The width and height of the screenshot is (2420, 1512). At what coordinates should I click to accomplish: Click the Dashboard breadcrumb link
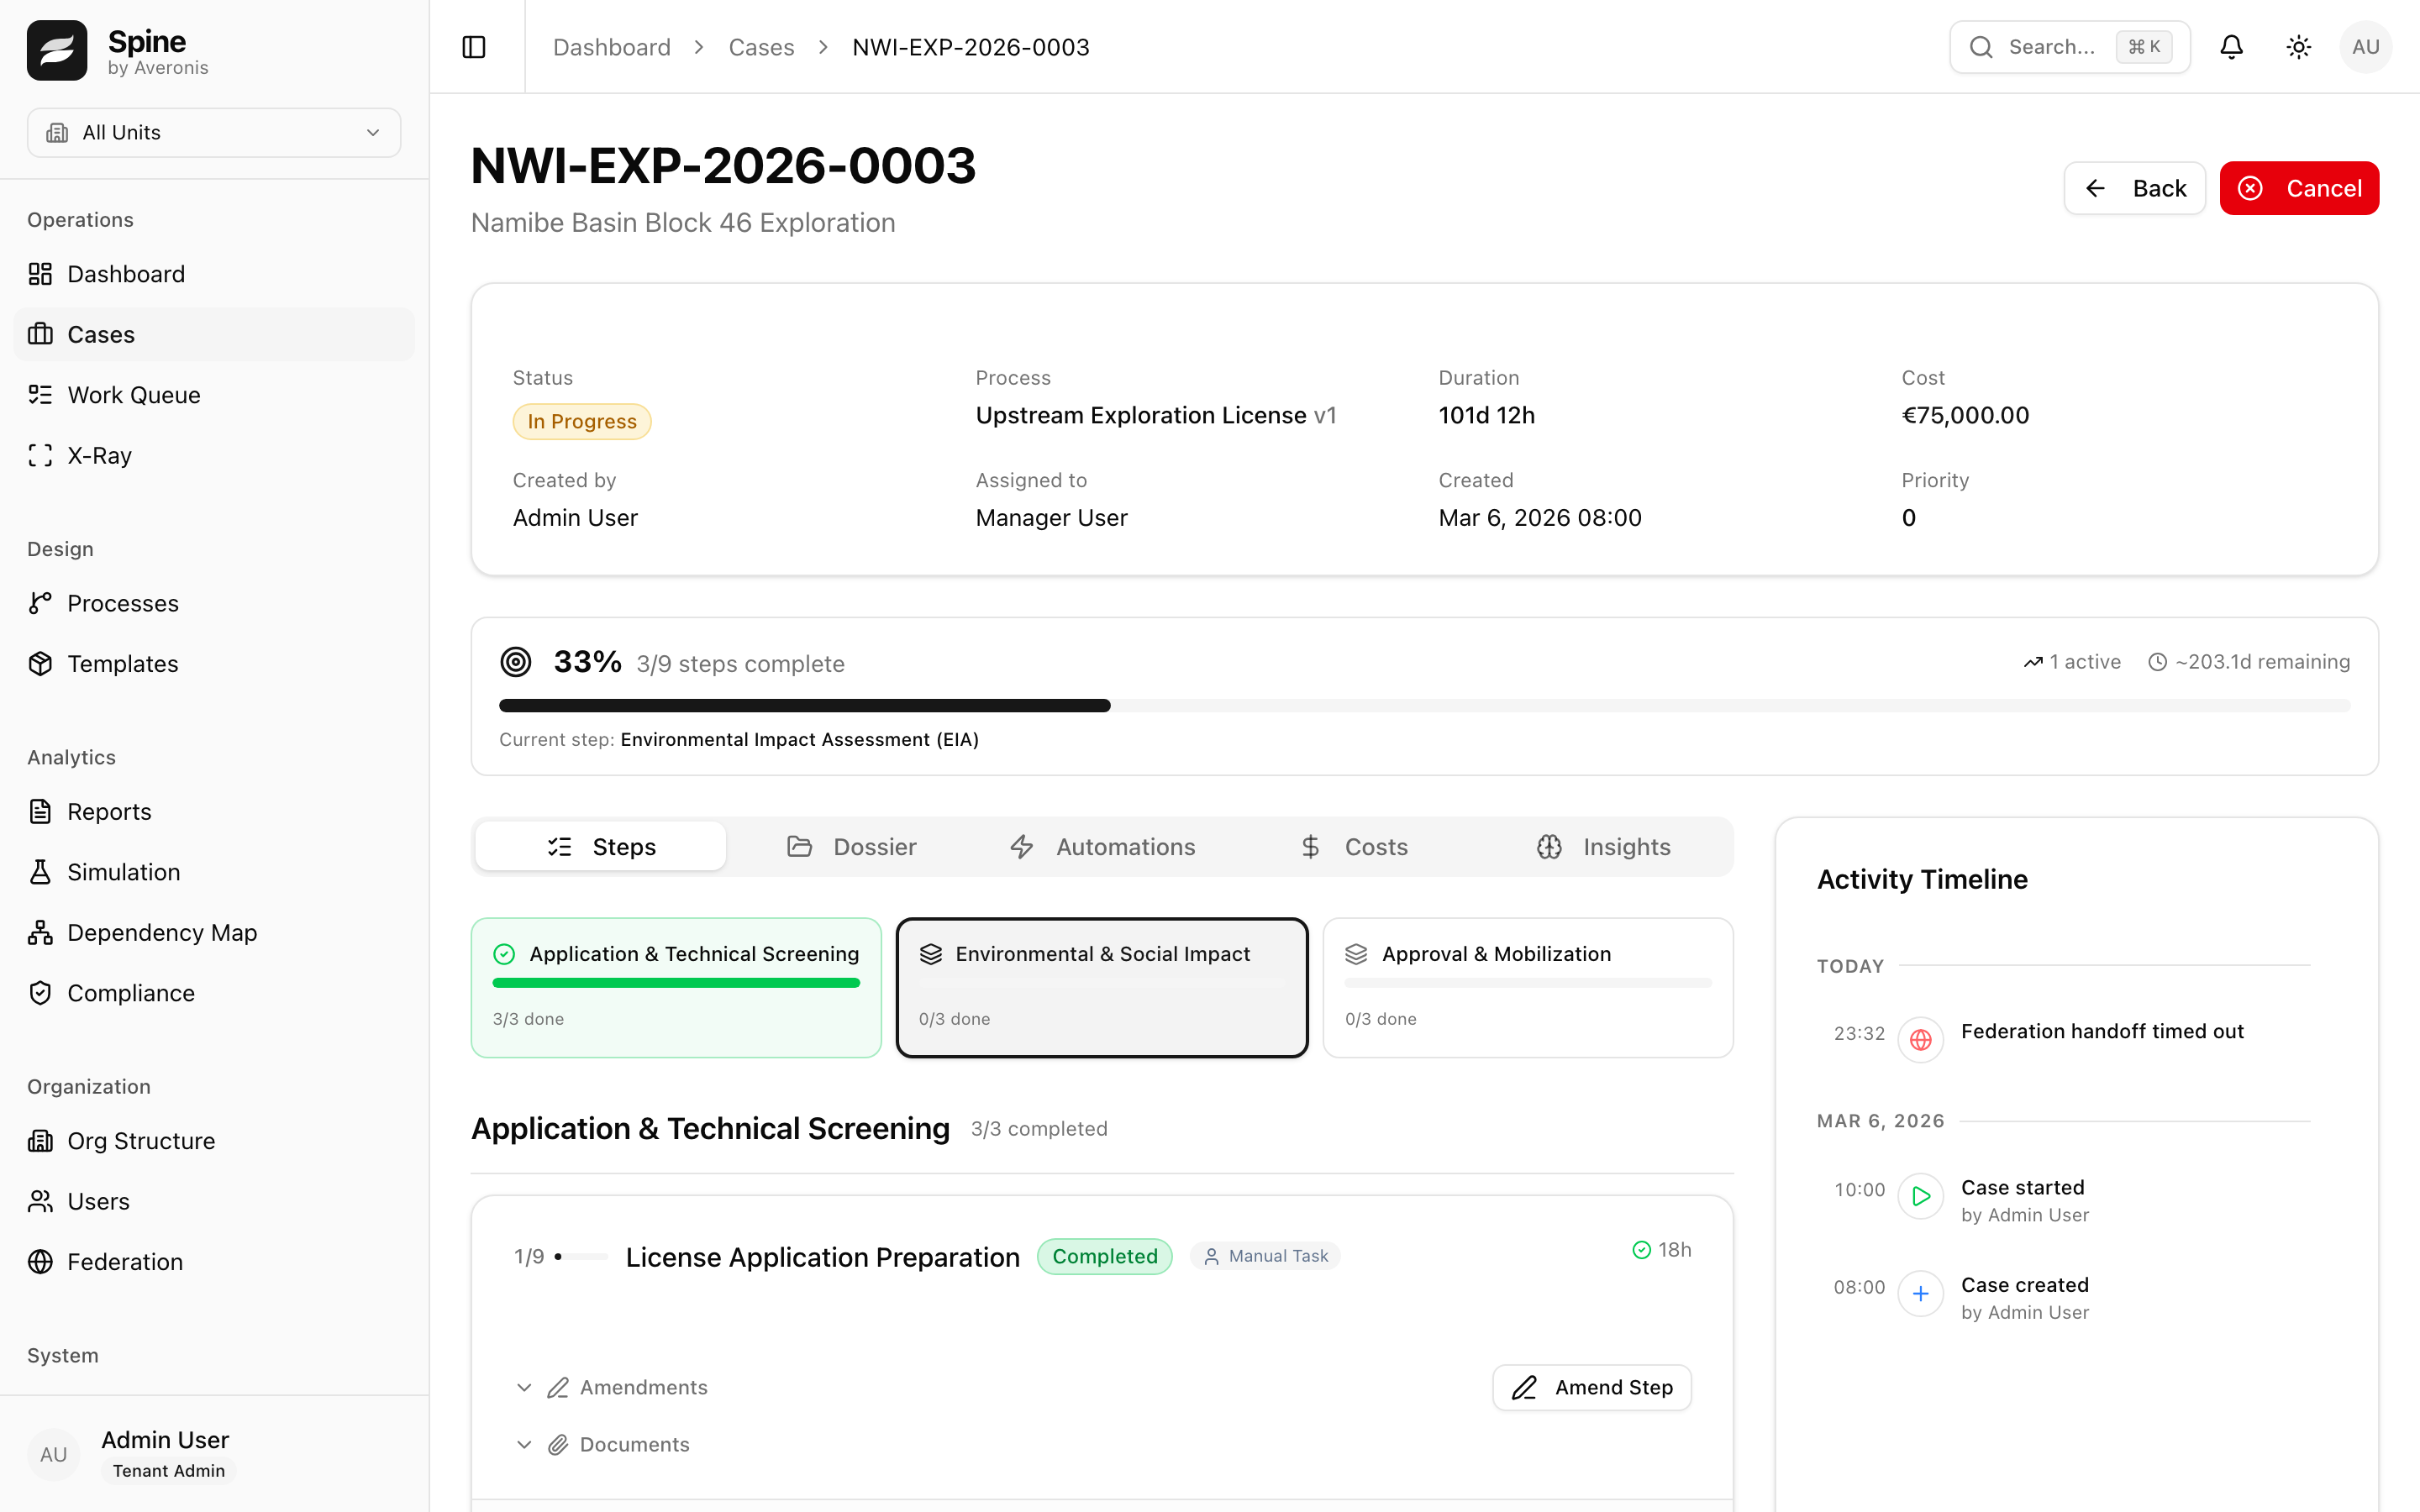coord(612,47)
